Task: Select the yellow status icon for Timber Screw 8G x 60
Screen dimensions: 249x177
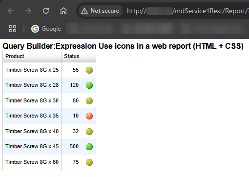Action: [89, 162]
